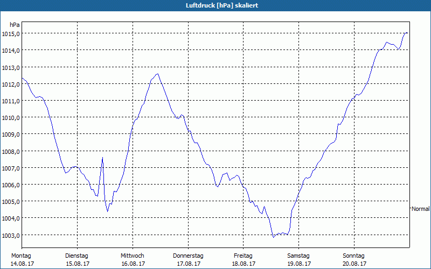The width and height of the screenshot is (431, 269).
Task: Click the 1003,0 y-axis value
Action: pyautogui.click(x=11, y=236)
